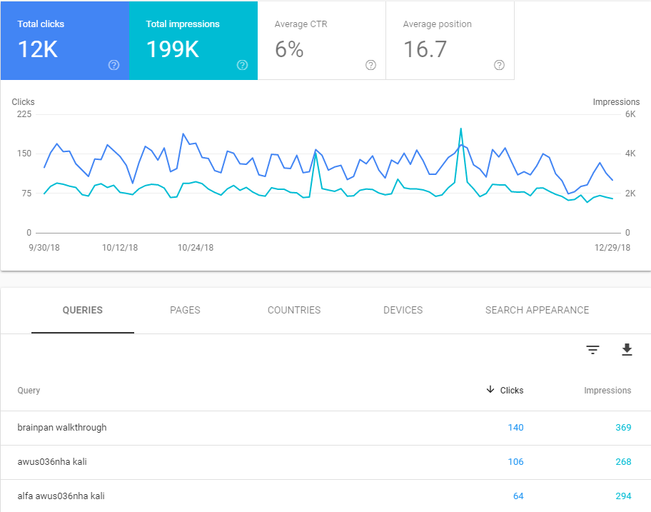The image size is (651, 512).
Task: Click the download export icon
Action: click(x=627, y=350)
